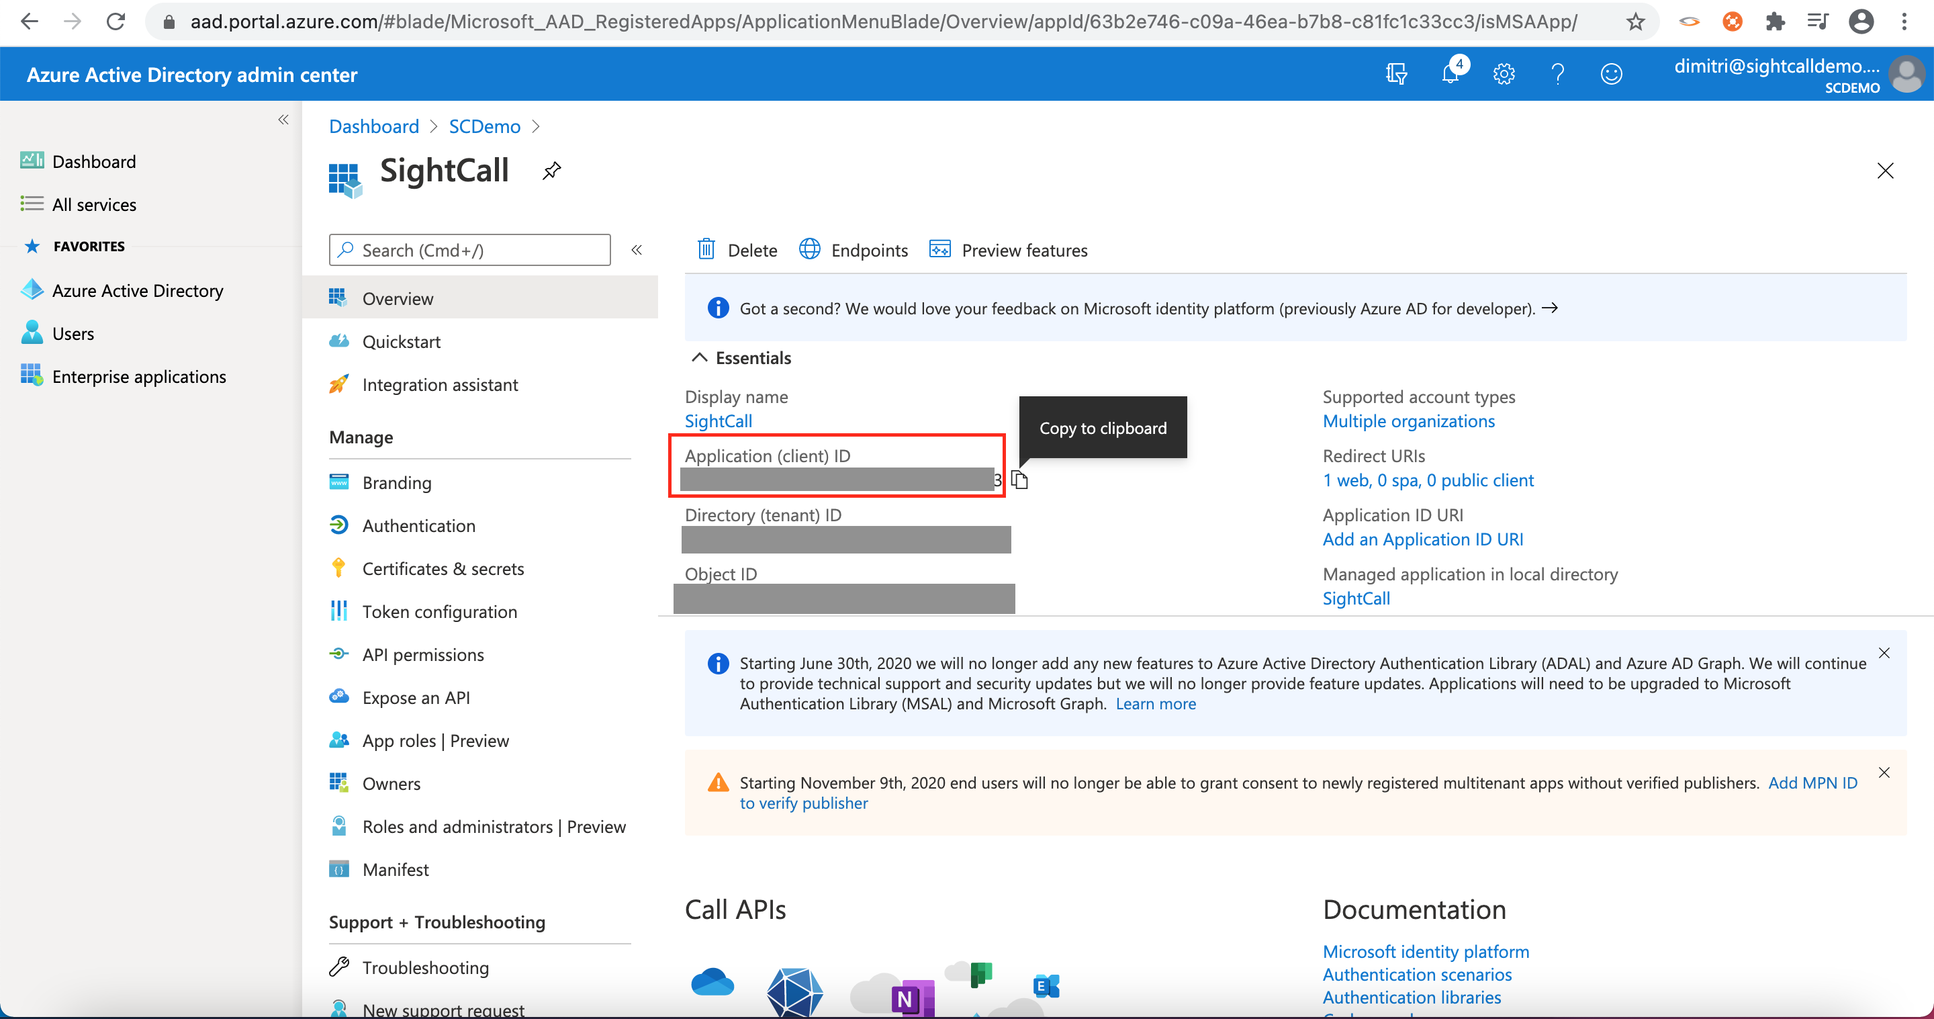Click Add MPN ID to verify publisher
The height and width of the screenshot is (1019, 1934).
1812,783
